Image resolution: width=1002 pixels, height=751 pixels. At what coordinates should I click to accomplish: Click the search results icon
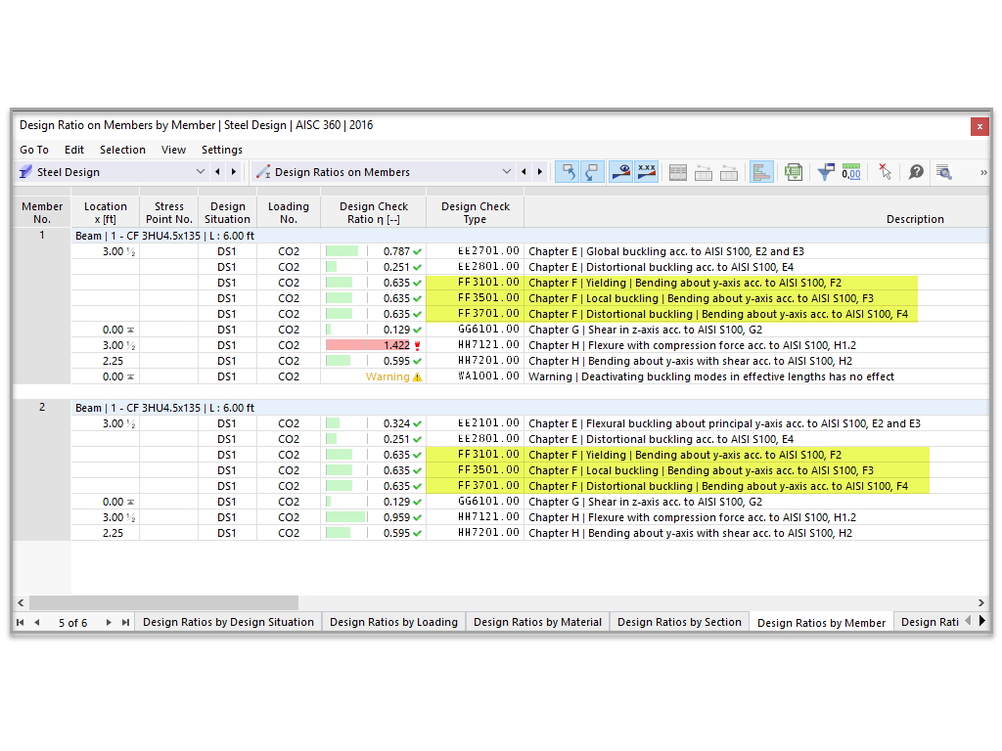point(943,171)
